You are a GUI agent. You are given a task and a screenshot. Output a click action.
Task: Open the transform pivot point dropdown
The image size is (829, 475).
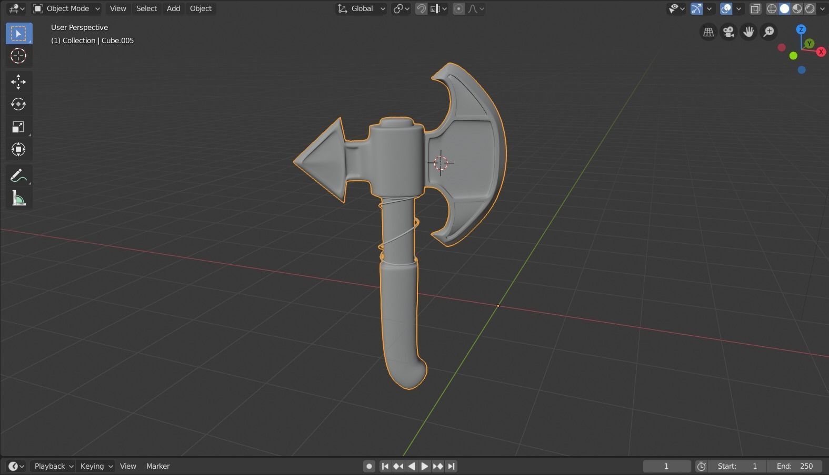(401, 8)
